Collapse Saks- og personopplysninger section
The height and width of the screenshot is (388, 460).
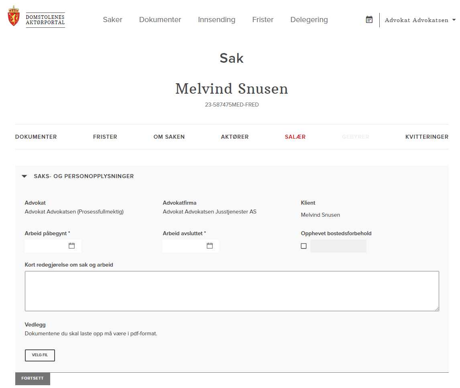click(24, 177)
